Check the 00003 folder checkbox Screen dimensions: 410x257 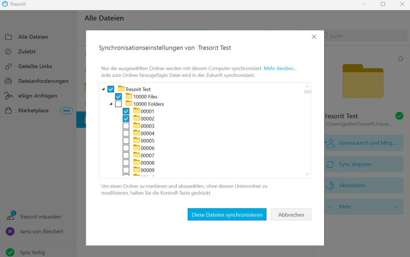[126, 126]
